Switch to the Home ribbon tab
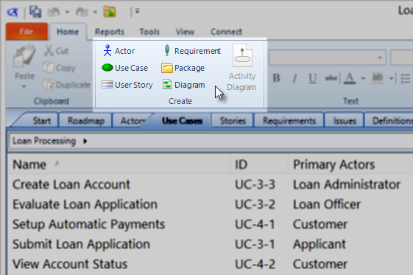The height and width of the screenshot is (275, 413). point(68,32)
